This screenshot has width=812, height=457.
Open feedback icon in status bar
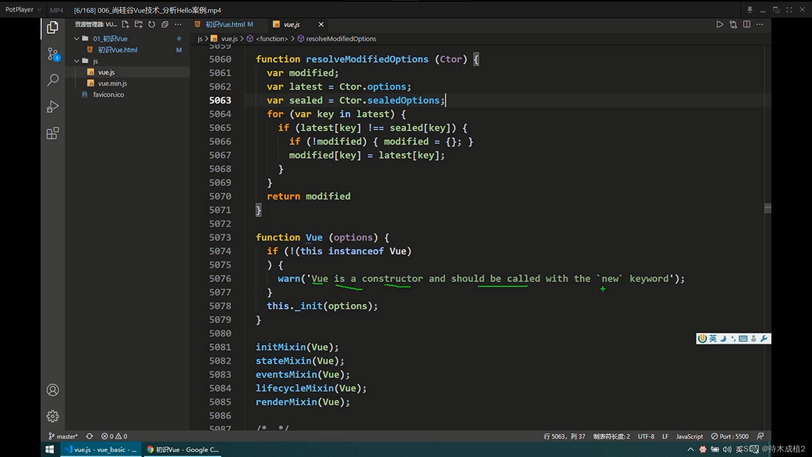760,436
